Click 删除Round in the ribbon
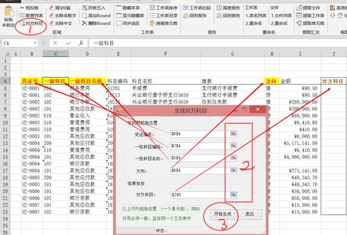Screen dimensions: 347x235 [x=96, y=23]
